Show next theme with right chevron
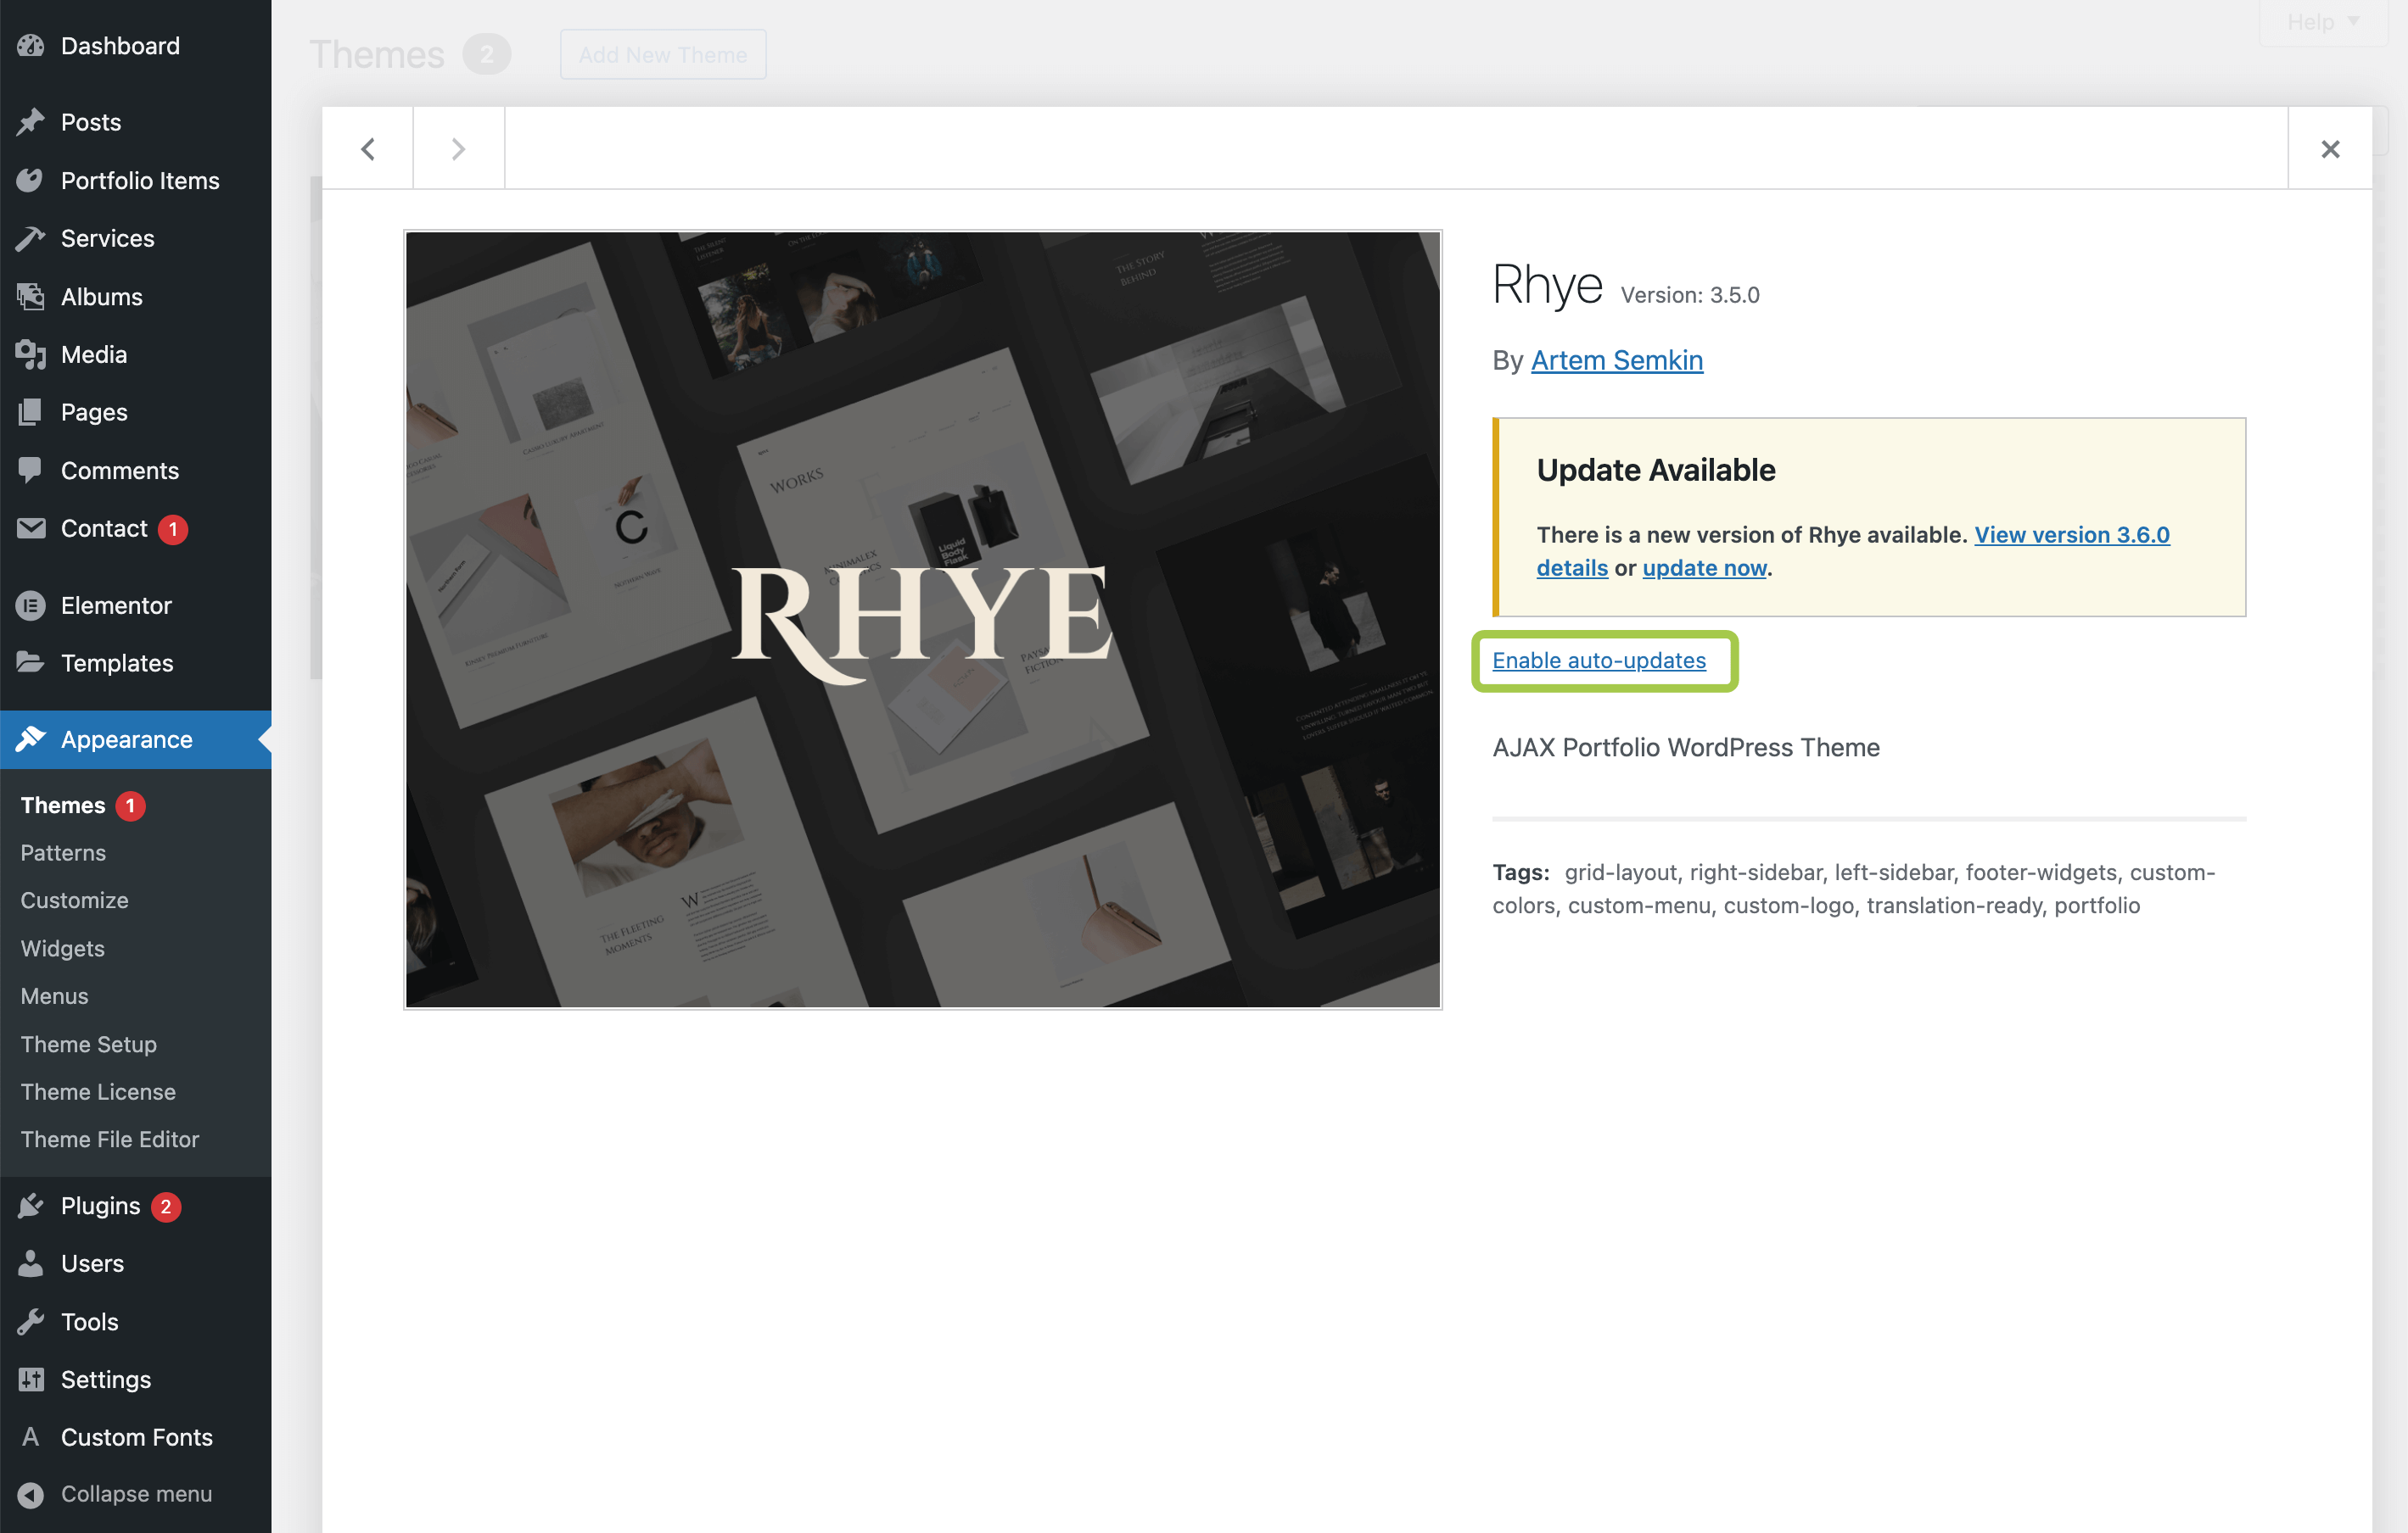 (458, 149)
